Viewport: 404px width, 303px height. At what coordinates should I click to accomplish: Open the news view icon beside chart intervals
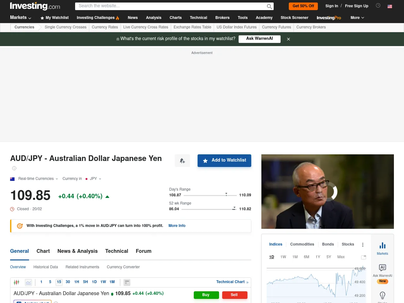127,282
